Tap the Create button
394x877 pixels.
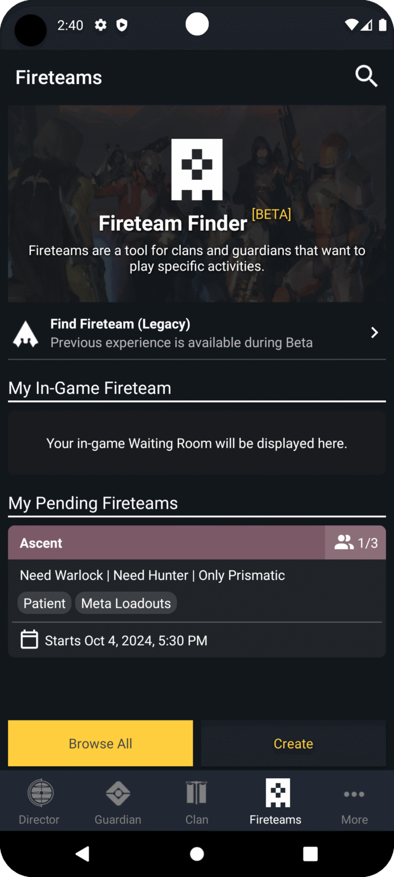(293, 743)
